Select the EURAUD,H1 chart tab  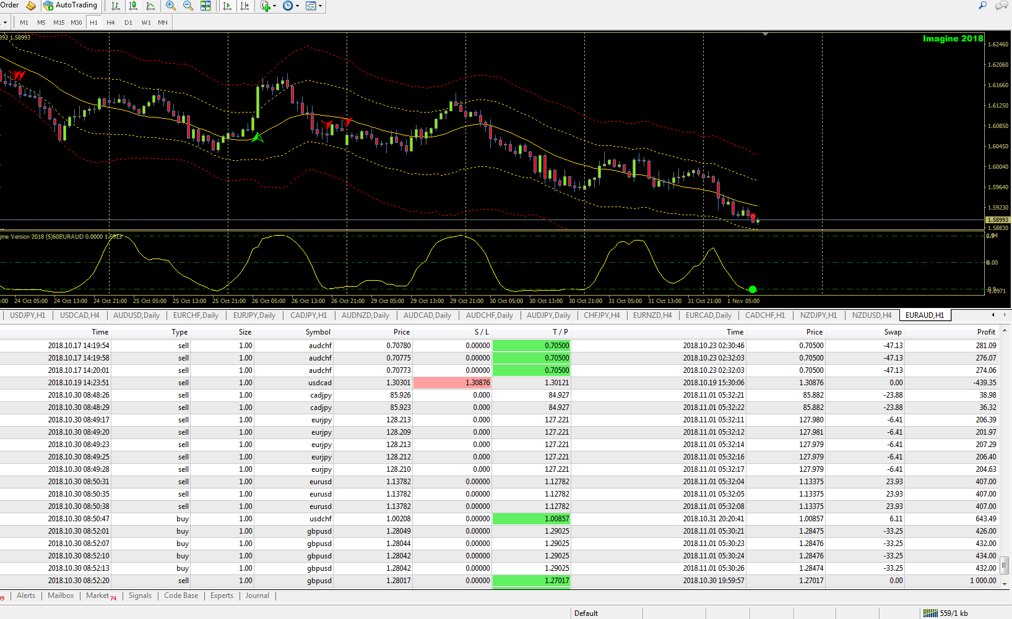pos(925,315)
